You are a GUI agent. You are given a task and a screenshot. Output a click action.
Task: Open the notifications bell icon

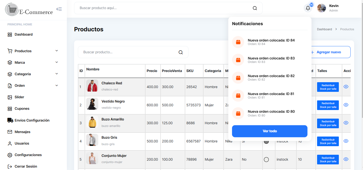click(x=308, y=8)
